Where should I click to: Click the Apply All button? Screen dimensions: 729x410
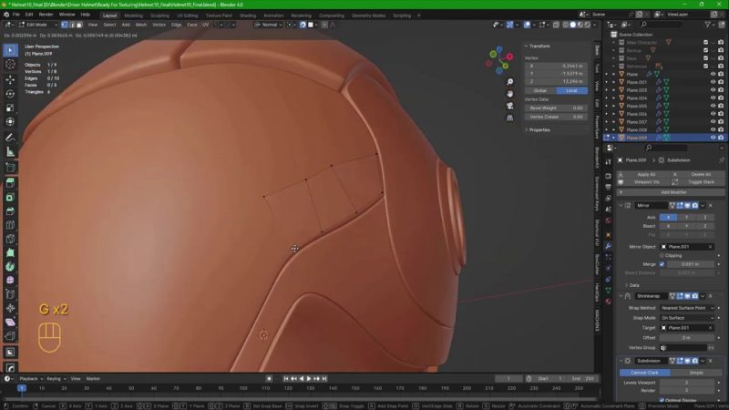pos(646,174)
